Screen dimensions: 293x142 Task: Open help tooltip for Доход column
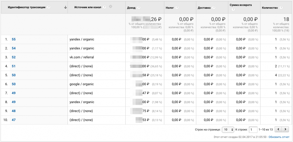pos(139,8)
